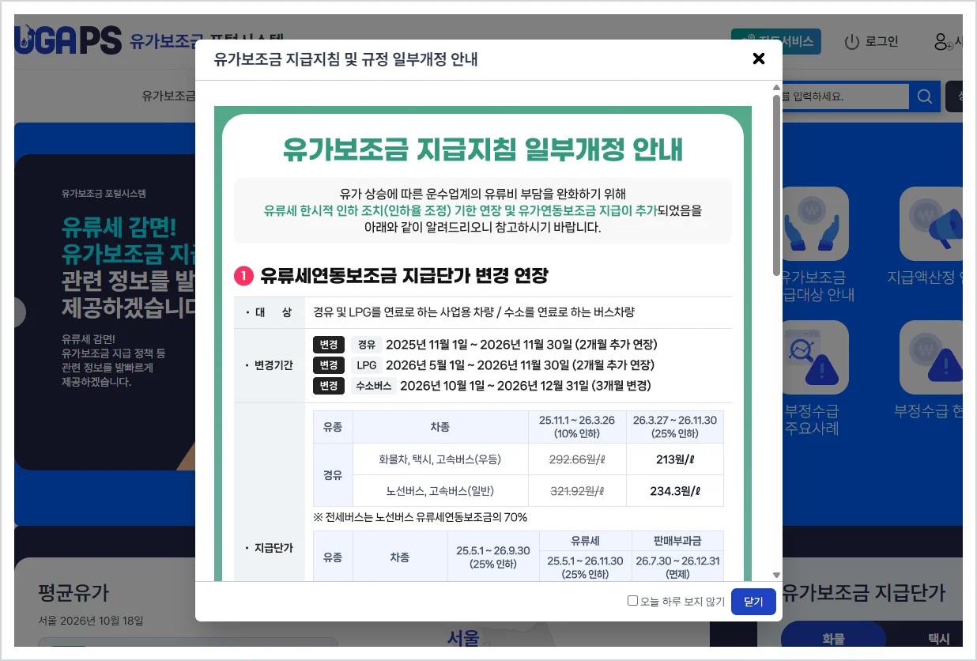Click section heading '유류세연동보조금 지급단가 변경 연장'
The height and width of the screenshot is (661, 977).
404,276
